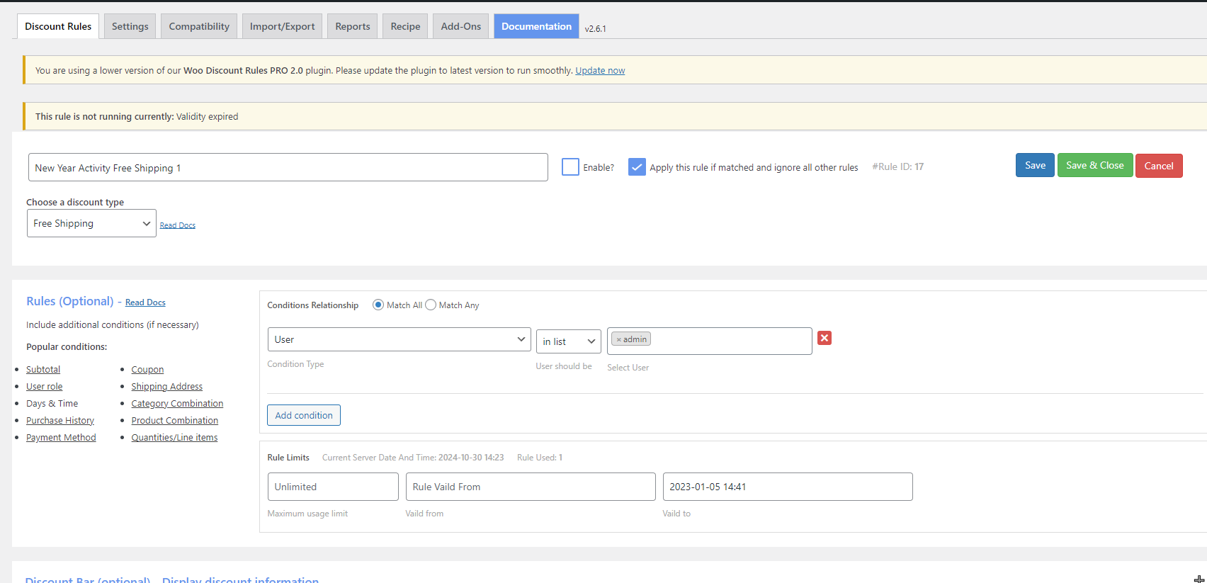Image resolution: width=1207 pixels, height=583 pixels.
Task: Cancel editing with the red Cancel button
Action: click(x=1159, y=166)
